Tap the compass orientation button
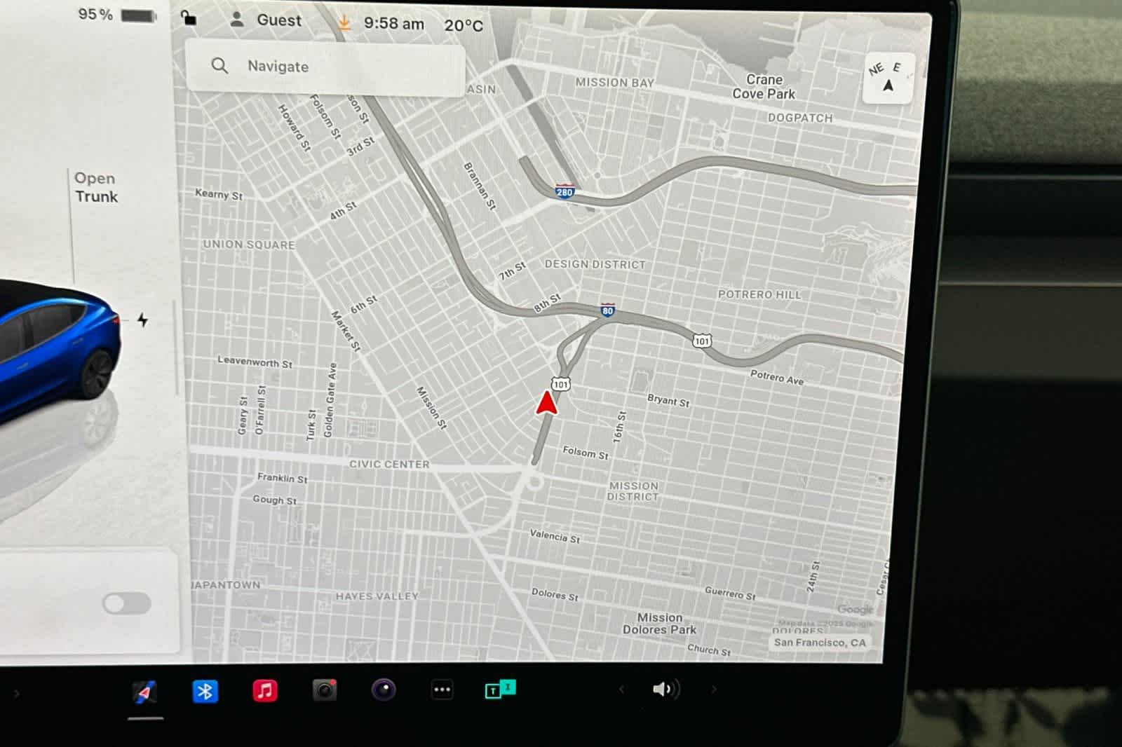Viewport: 1122px width, 747px height. pyautogui.click(x=889, y=78)
